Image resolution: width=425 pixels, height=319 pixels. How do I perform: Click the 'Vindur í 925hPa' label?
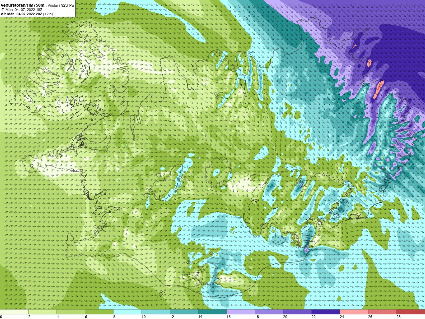point(60,6)
